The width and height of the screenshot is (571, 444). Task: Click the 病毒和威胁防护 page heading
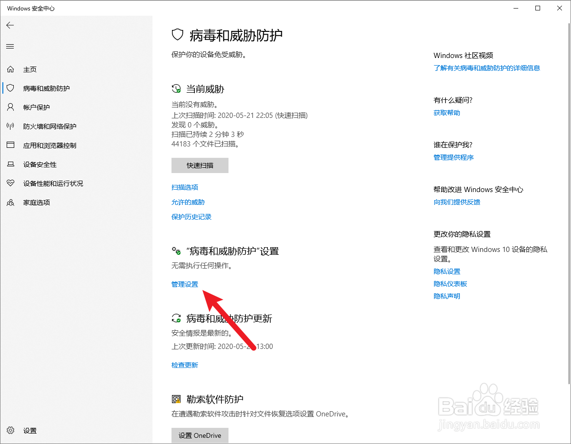236,35
